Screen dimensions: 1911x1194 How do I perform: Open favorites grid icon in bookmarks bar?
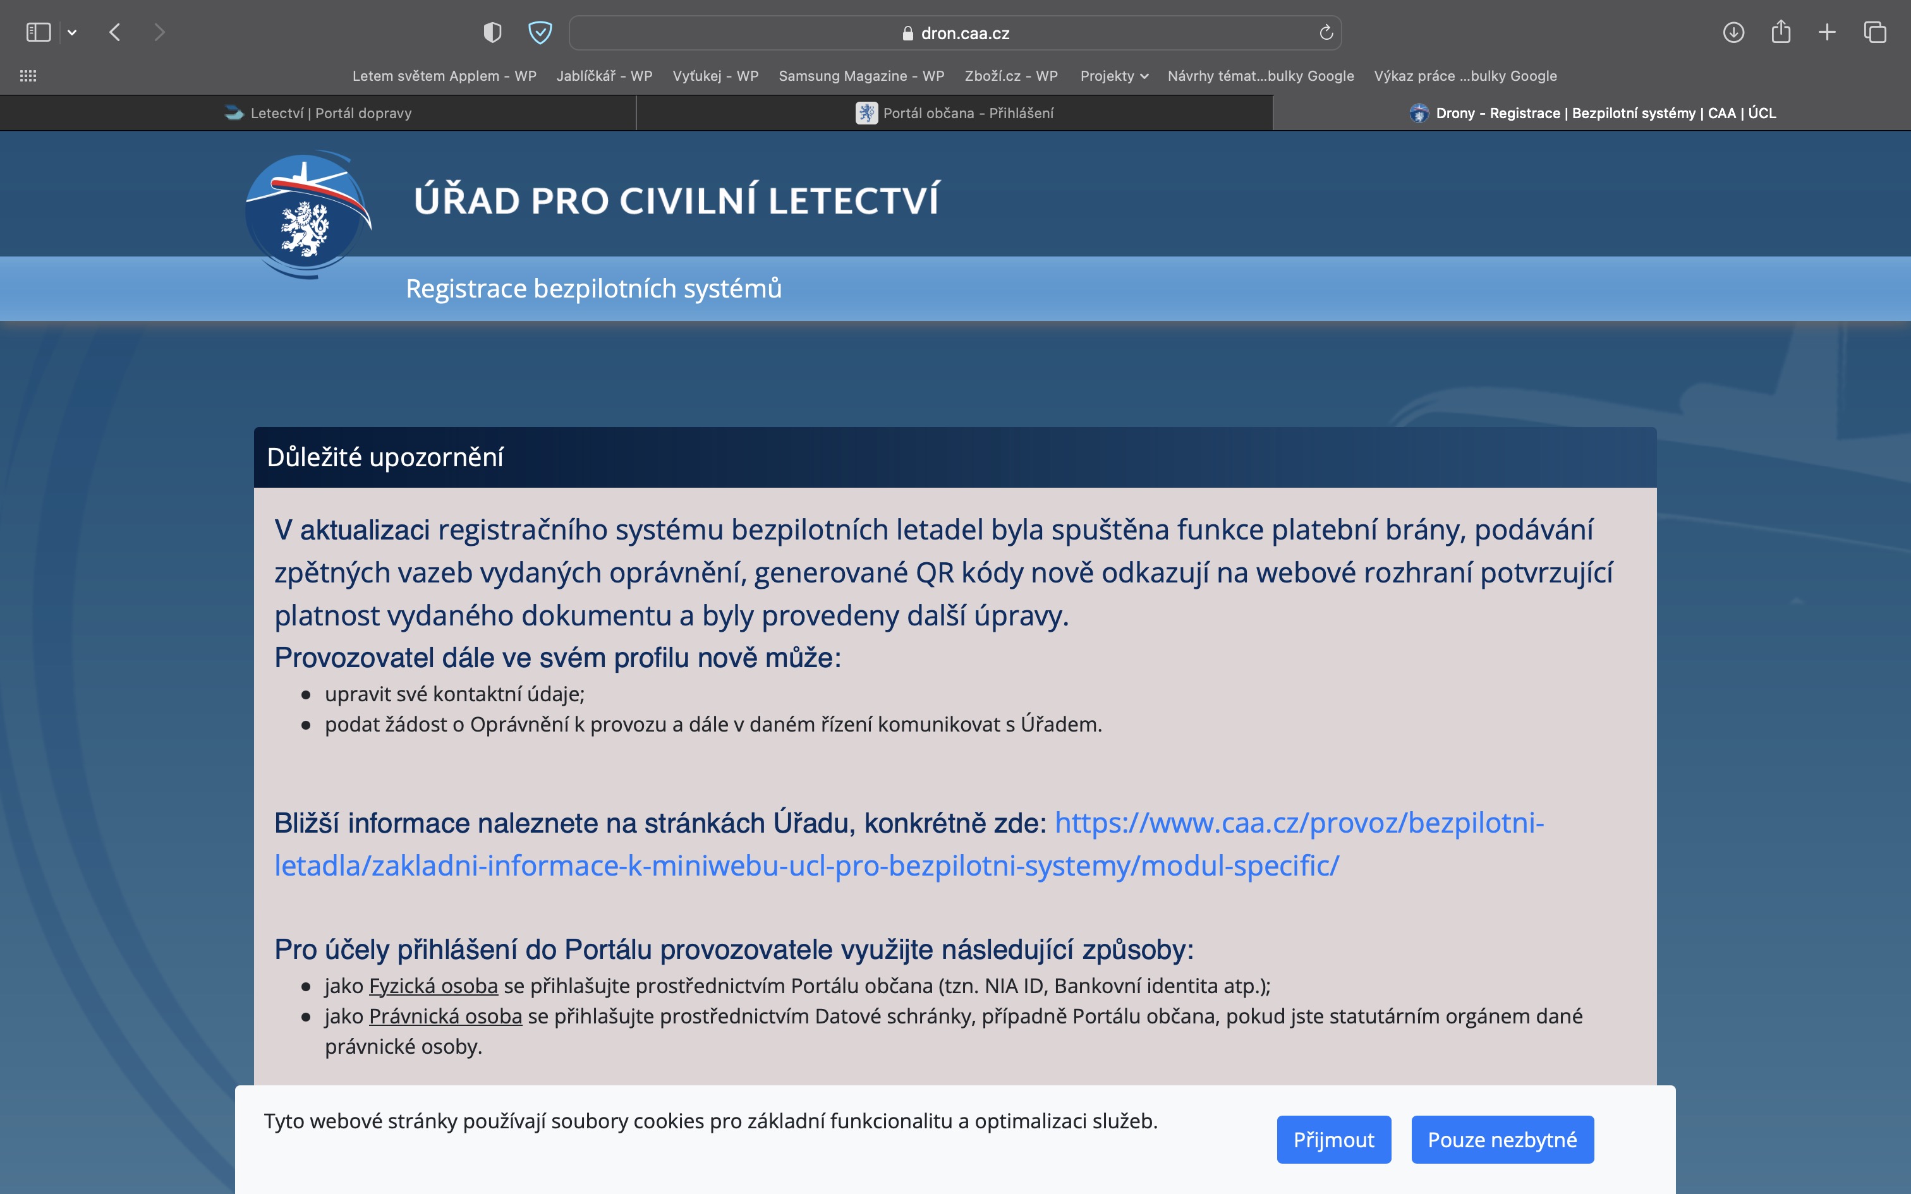click(x=28, y=76)
